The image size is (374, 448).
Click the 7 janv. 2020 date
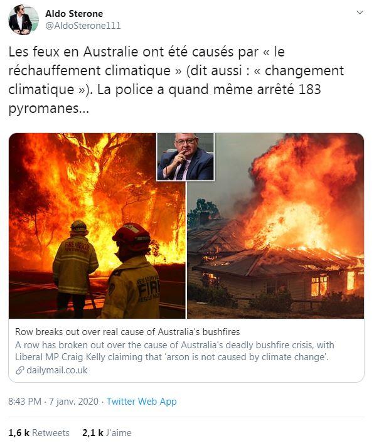73,401
